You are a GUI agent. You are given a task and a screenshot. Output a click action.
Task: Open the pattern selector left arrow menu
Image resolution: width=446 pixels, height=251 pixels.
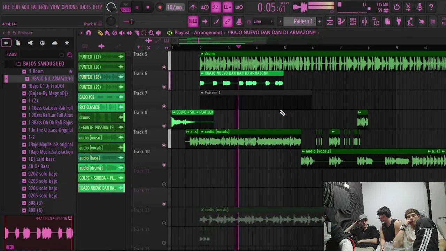pos(280,22)
